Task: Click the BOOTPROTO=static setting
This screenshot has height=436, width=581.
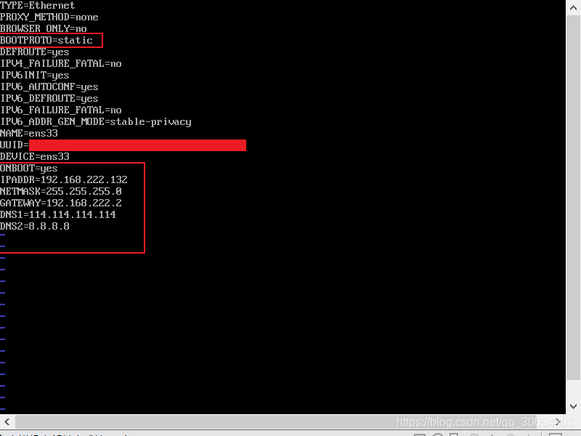Action: [46, 40]
